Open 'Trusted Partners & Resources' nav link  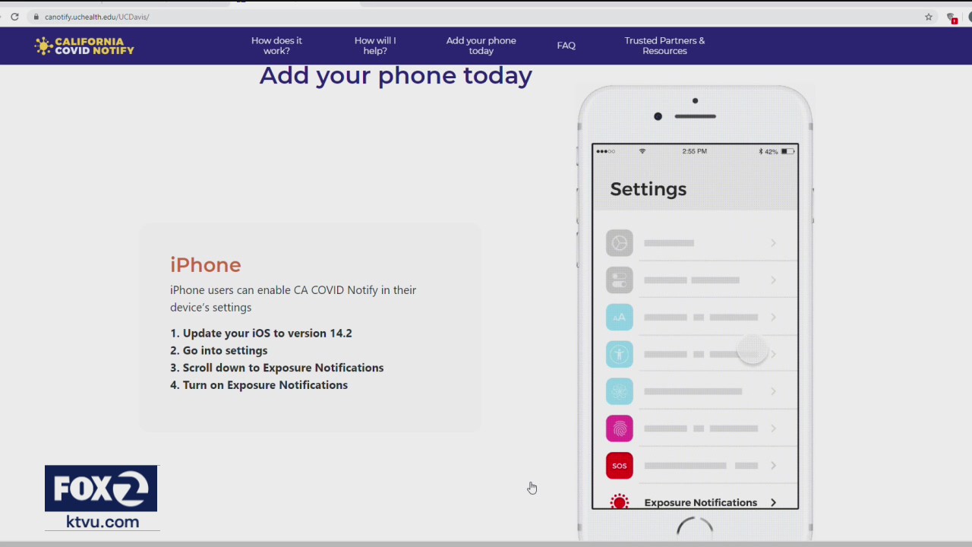(x=664, y=46)
